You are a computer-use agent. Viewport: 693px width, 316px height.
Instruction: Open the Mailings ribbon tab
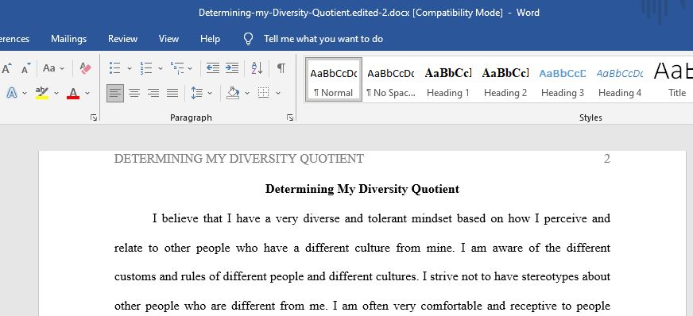click(68, 39)
